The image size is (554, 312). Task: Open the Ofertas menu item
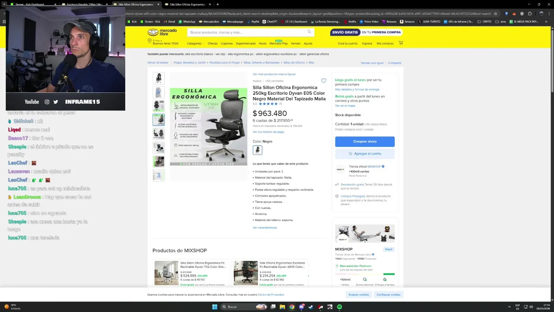coord(213,43)
